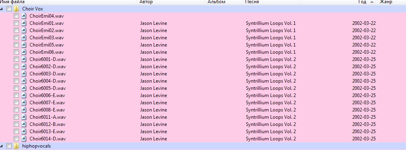The image size is (406, 150).
Task: Collapse the Choir Vox folder tree arrow
Action: pyautogui.click(x=2, y=9)
